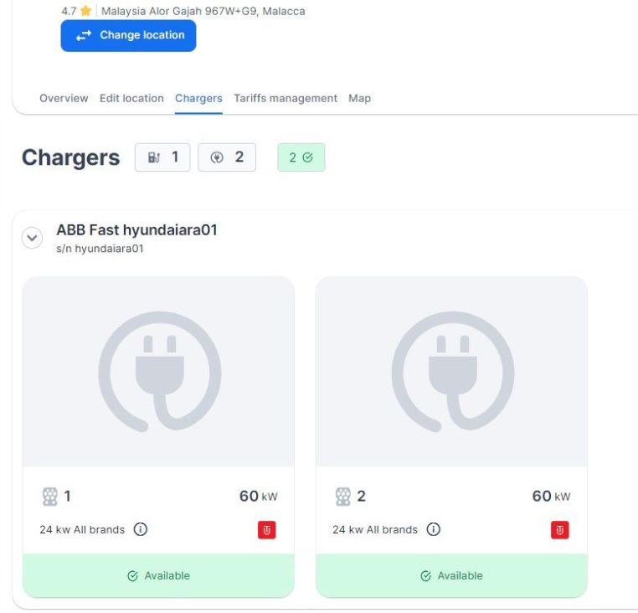Go to the Map tab

[359, 98]
